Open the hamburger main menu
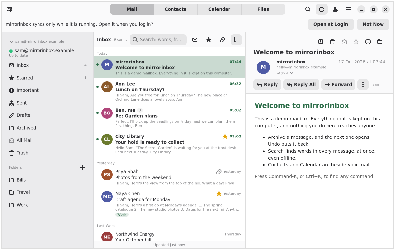Image resolution: width=395 pixels, height=250 pixels. [348, 9]
